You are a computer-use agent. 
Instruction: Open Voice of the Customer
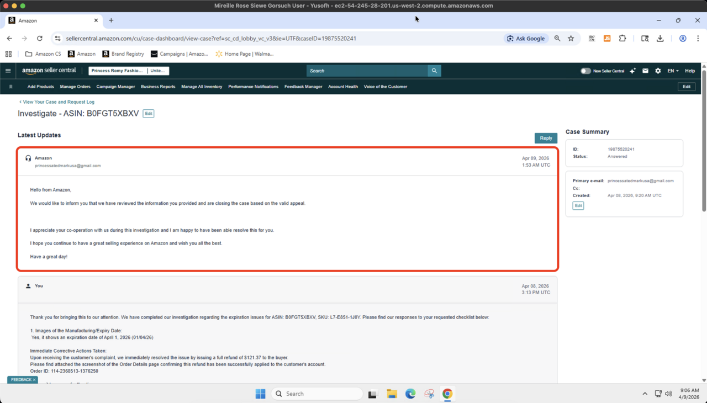coord(386,87)
